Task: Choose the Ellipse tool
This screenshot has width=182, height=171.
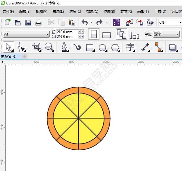Action: point(102,47)
